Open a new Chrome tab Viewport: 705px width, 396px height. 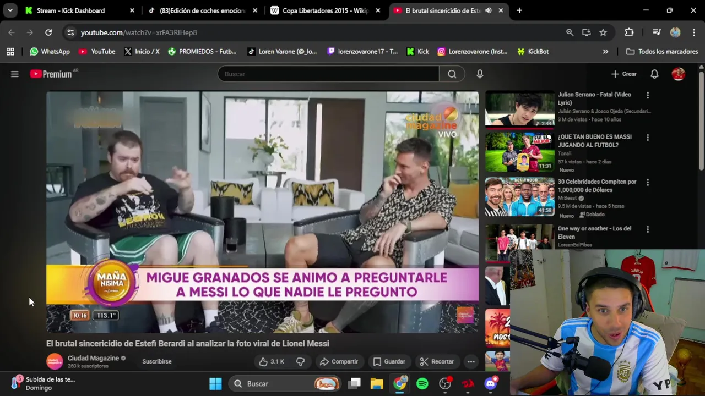pos(519,10)
